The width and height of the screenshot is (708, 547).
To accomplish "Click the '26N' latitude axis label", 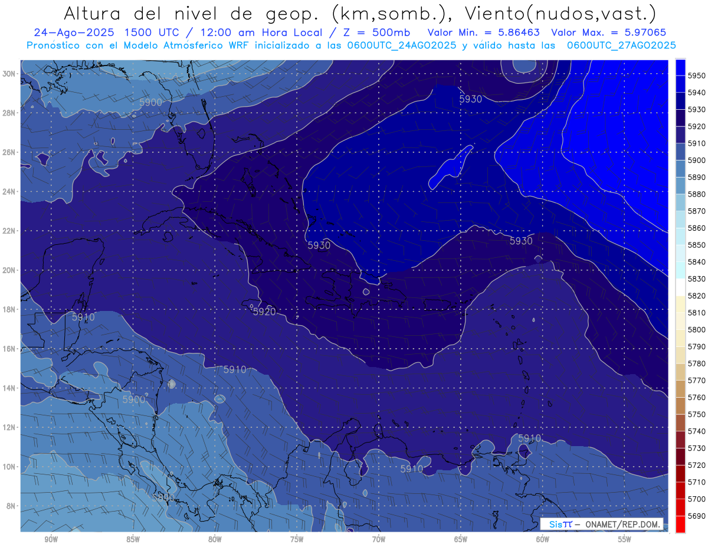I will 9,152.
